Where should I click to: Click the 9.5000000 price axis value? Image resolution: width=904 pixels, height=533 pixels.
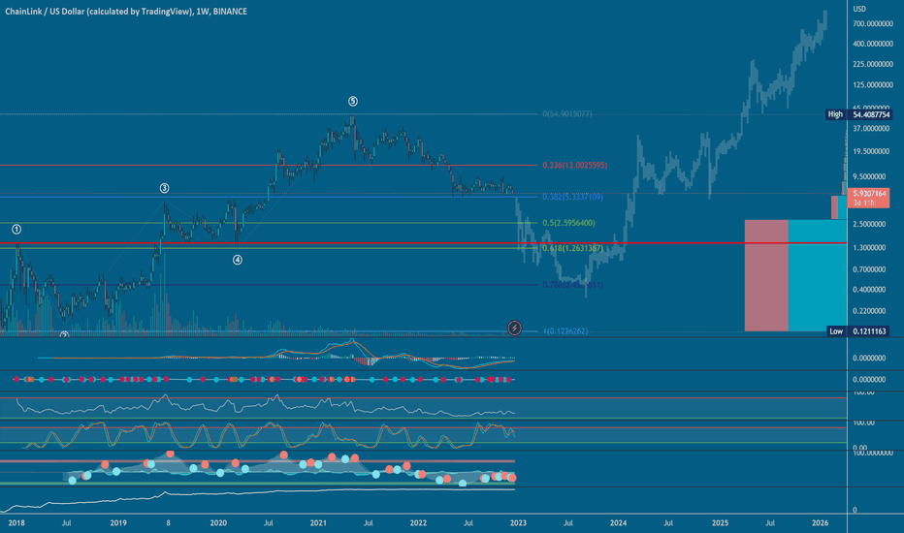869,177
